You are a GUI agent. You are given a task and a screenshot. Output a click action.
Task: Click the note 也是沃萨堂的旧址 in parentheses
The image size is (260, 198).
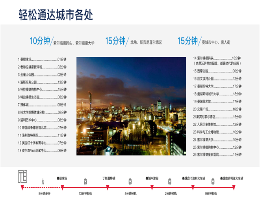point(217,64)
